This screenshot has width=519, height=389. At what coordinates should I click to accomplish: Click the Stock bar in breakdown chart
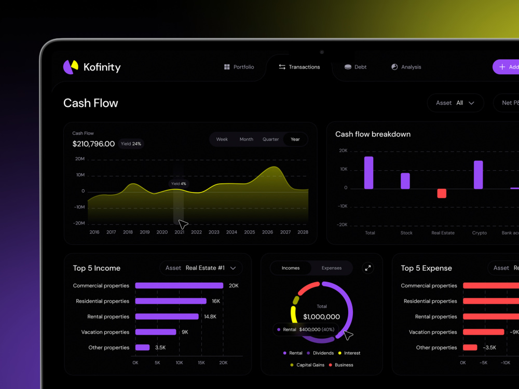(405, 181)
